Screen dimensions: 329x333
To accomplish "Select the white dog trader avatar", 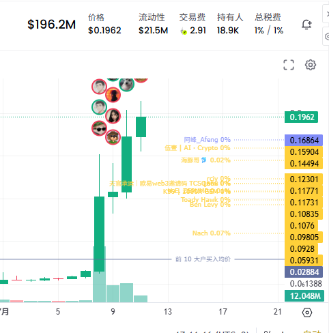I will click(x=126, y=84).
